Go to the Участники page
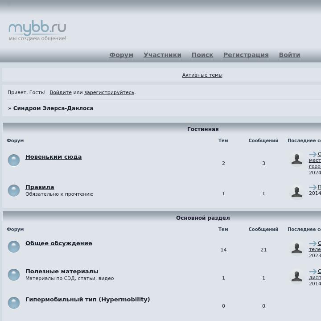 pos(162,55)
